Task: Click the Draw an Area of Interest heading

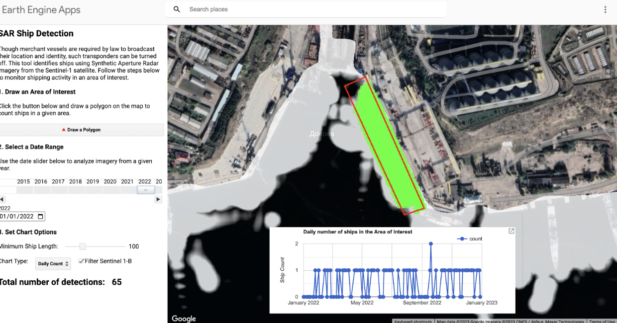Action: (x=38, y=92)
